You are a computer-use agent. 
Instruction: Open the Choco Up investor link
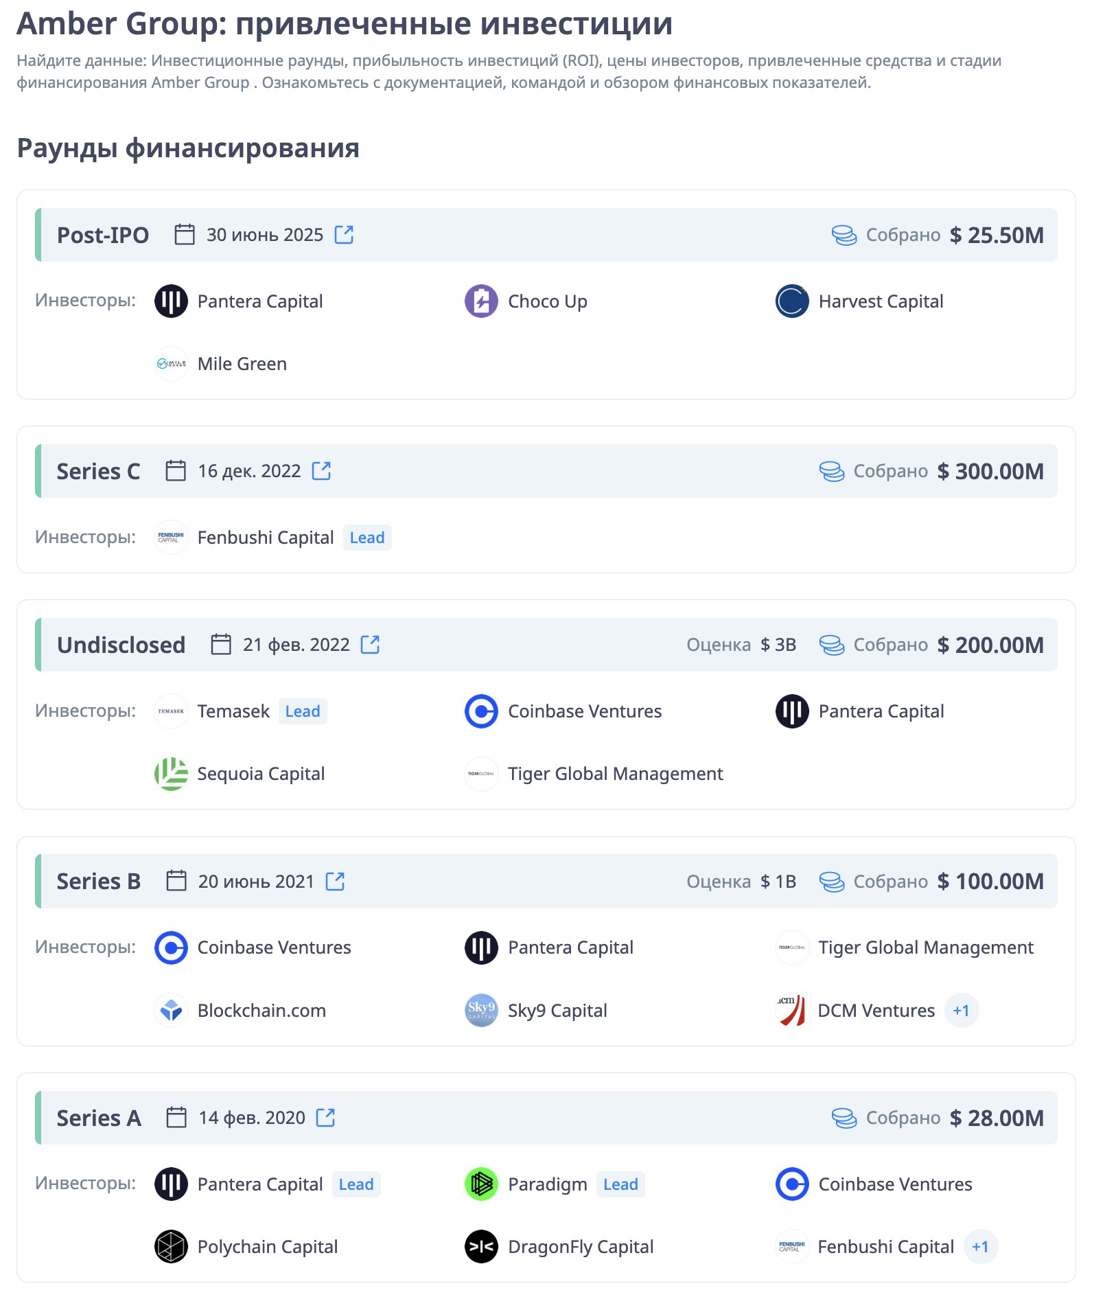[548, 301]
